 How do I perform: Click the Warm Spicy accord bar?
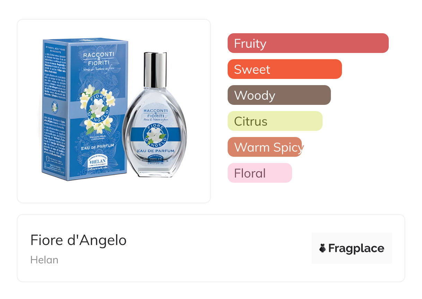pos(265,147)
